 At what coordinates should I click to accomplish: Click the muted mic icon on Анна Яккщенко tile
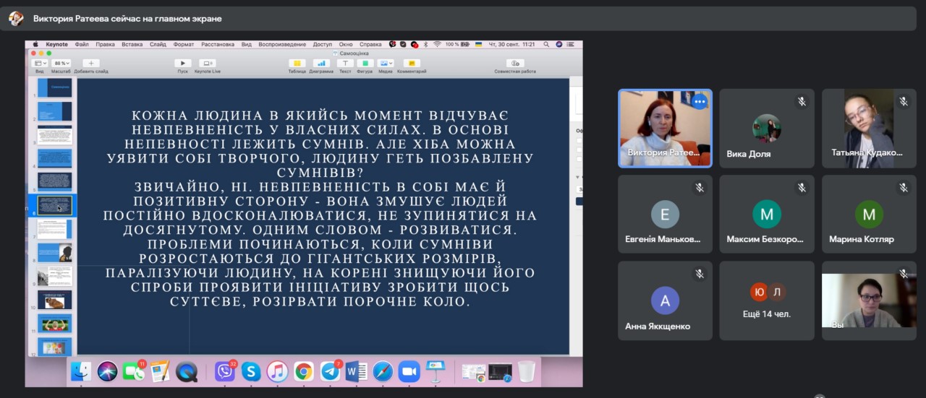pyautogui.click(x=700, y=274)
